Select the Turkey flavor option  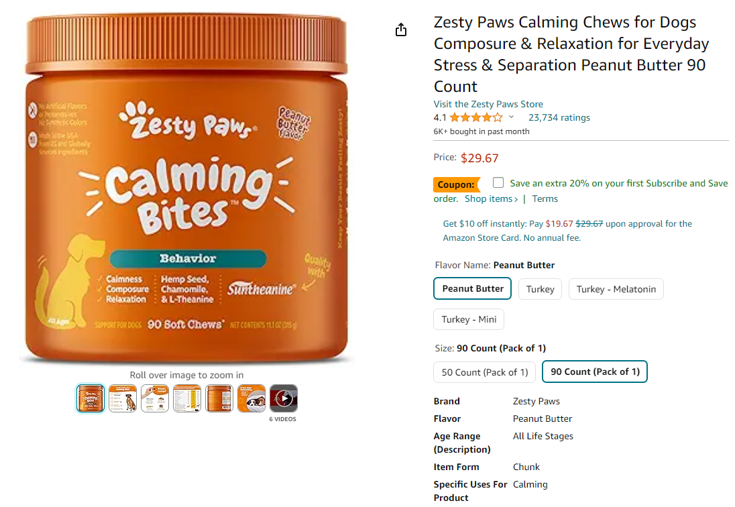[x=540, y=289]
